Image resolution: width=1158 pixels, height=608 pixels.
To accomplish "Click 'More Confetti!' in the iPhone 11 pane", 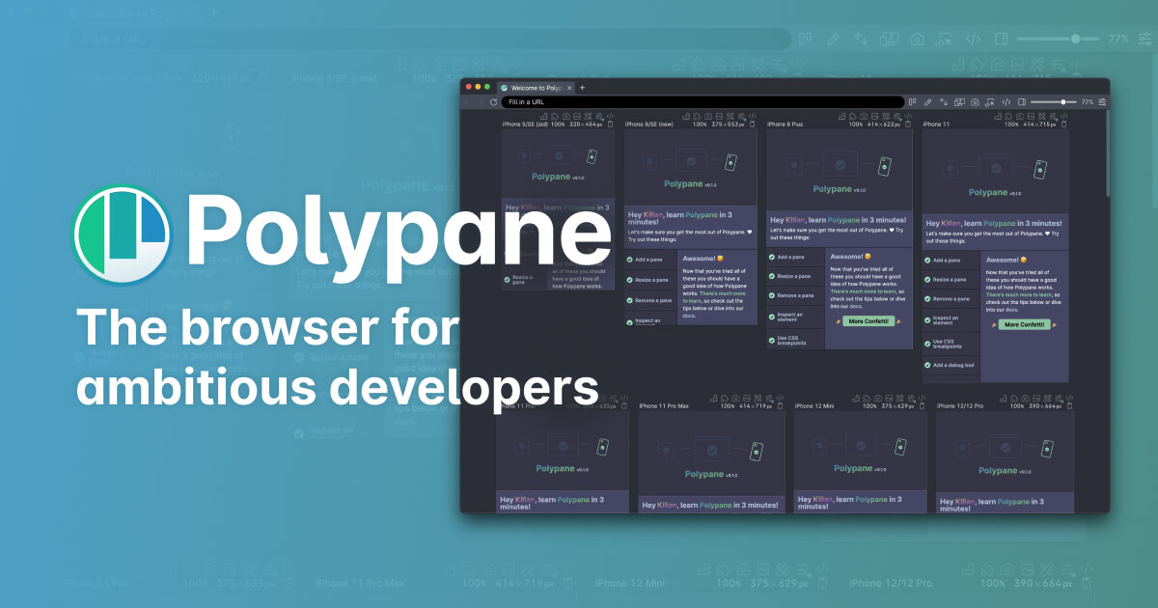I will coord(1024,325).
